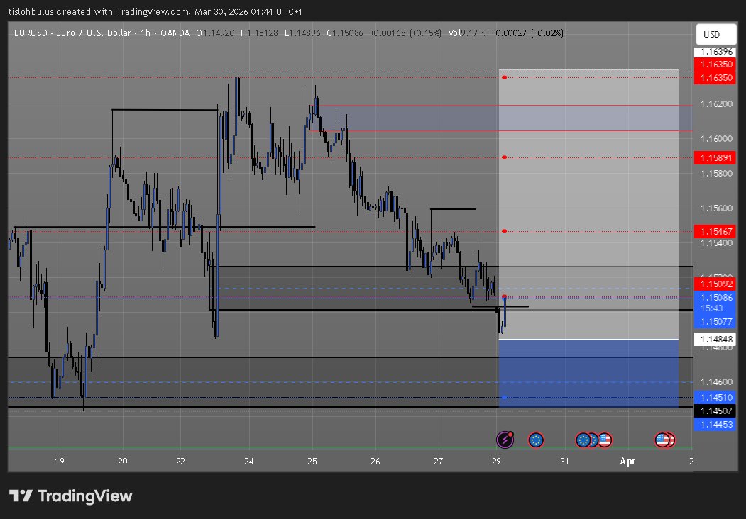
Task: Click the blue 1.15077 price label
Action: [715, 322]
